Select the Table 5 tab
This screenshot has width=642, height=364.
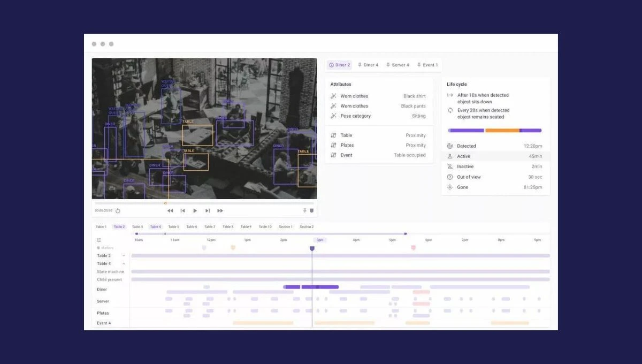(x=174, y=227)
